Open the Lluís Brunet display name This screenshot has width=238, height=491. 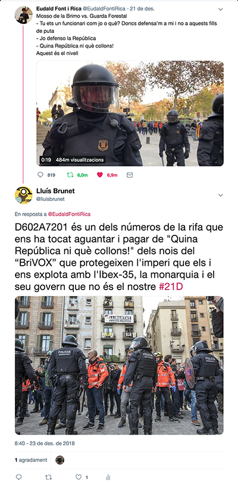point(55,191)
